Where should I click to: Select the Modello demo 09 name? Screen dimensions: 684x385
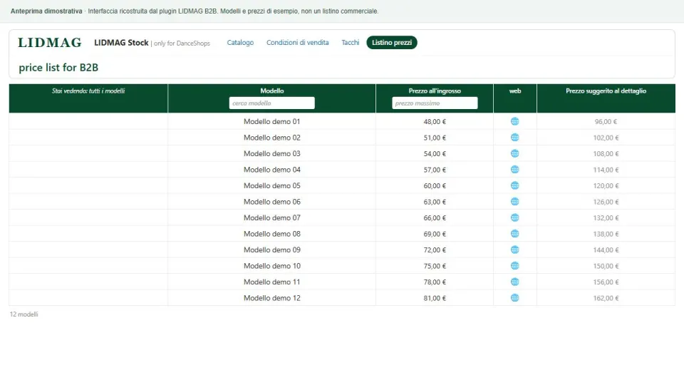pos(271,250)
